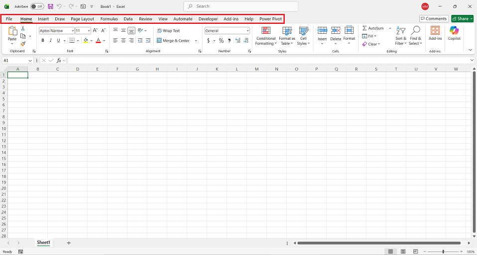Click the Orientation text angle icon
This screenshot has width=477, height=255.
point(140,30)
